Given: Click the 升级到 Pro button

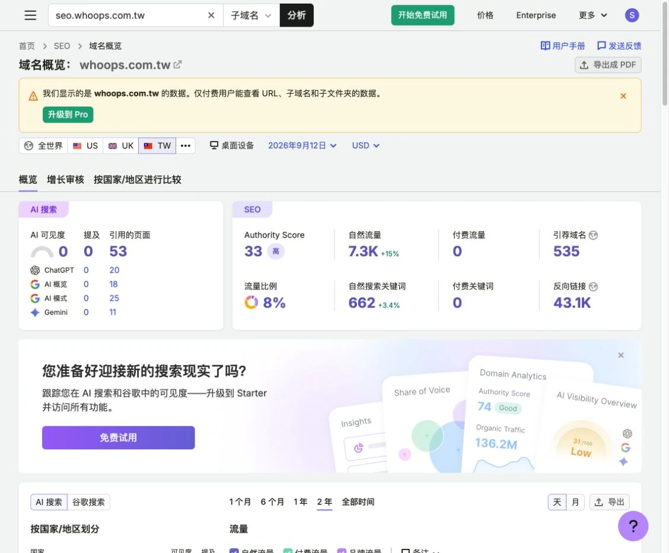Looking at the screenshot, I should point(68,114).
